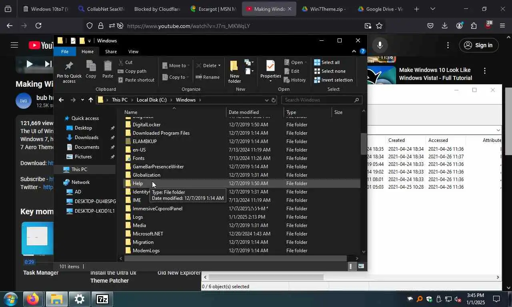Open the Copy to dropdown
The image size is (512, 307).
point(176,77)
